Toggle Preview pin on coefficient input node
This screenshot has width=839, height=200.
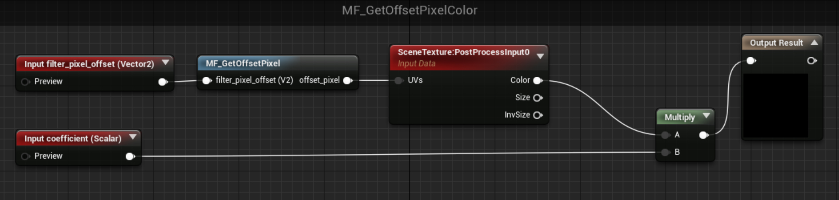[25, 156]
